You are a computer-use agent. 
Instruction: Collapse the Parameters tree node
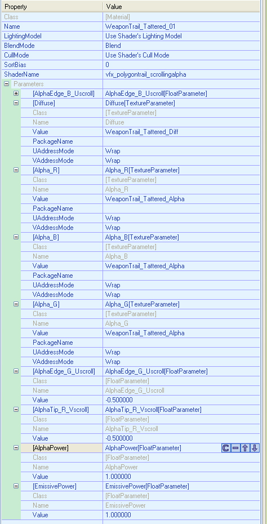(x=6, y=84)
